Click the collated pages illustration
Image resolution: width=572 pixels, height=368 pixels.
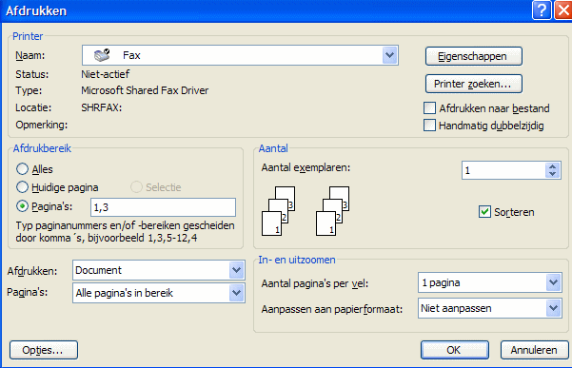[x=306, y=211]
